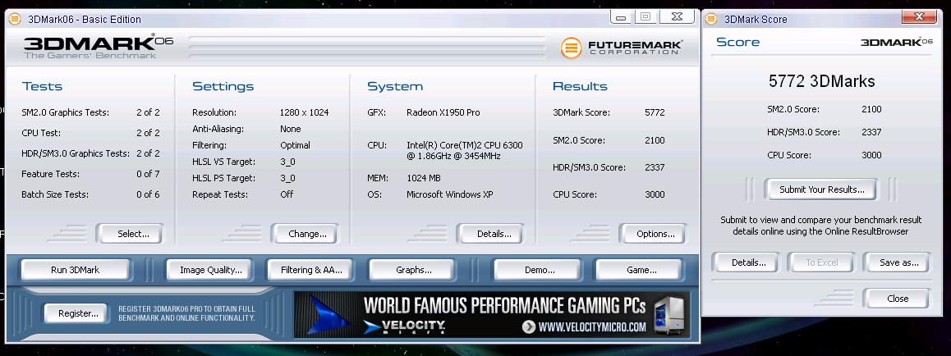Click the 'Tests' section heading

click(x=42, y=86)
